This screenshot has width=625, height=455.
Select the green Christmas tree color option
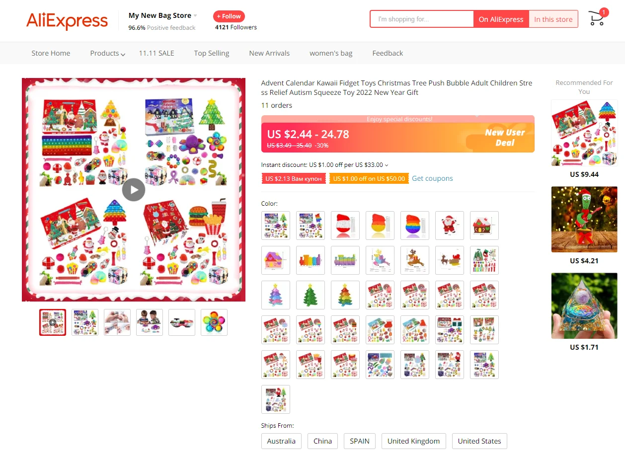point(311,295)
